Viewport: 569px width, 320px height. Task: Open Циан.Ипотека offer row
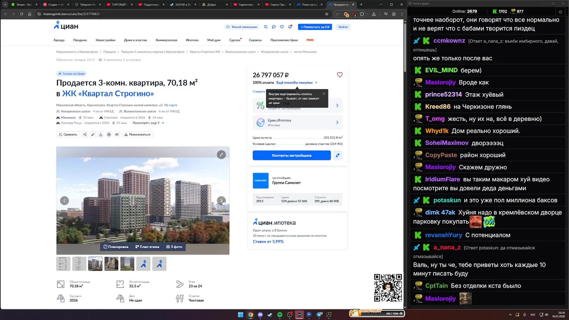coord(297,122)
